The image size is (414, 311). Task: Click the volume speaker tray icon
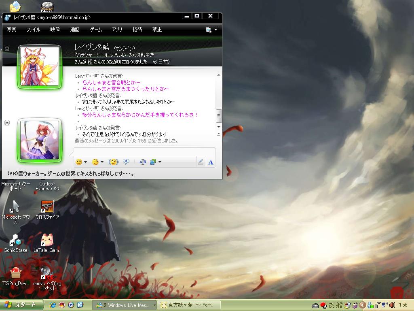click(392, 305)
